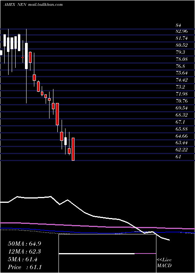Click the 65.88 price axis label

182,129
